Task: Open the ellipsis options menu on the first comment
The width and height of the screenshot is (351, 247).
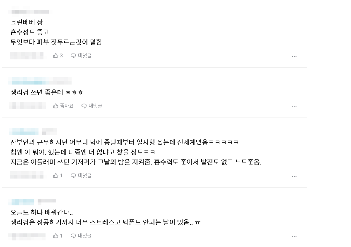Action: (294, 56)
